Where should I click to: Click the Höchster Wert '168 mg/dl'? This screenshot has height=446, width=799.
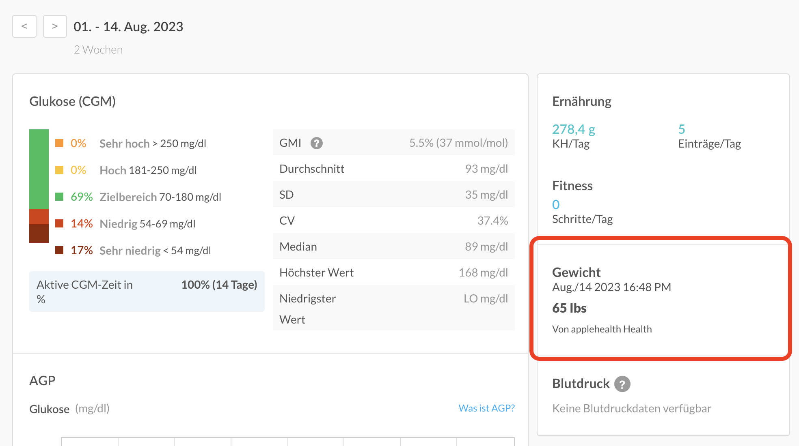click(483, 272)
